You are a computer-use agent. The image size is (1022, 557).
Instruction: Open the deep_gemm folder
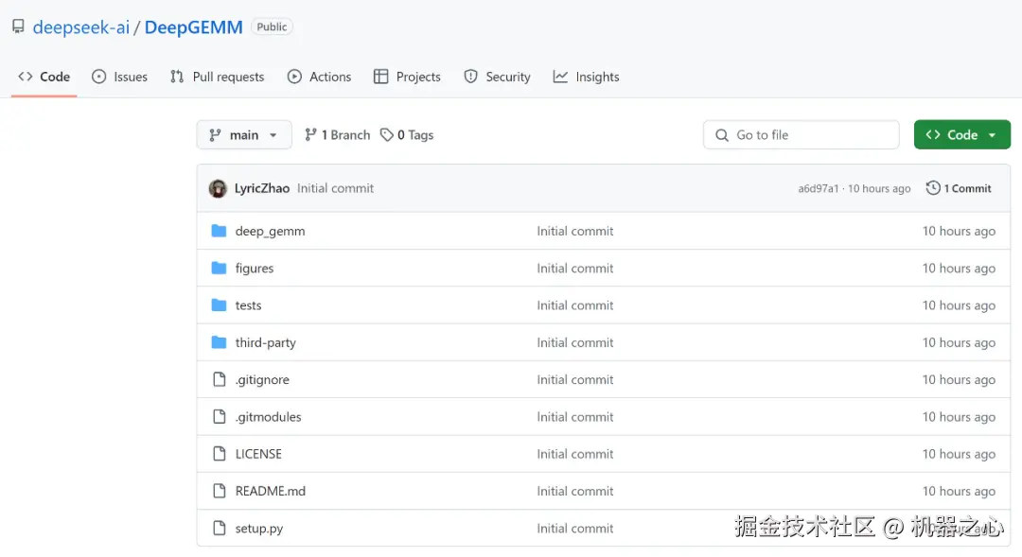tap(270, 232)
